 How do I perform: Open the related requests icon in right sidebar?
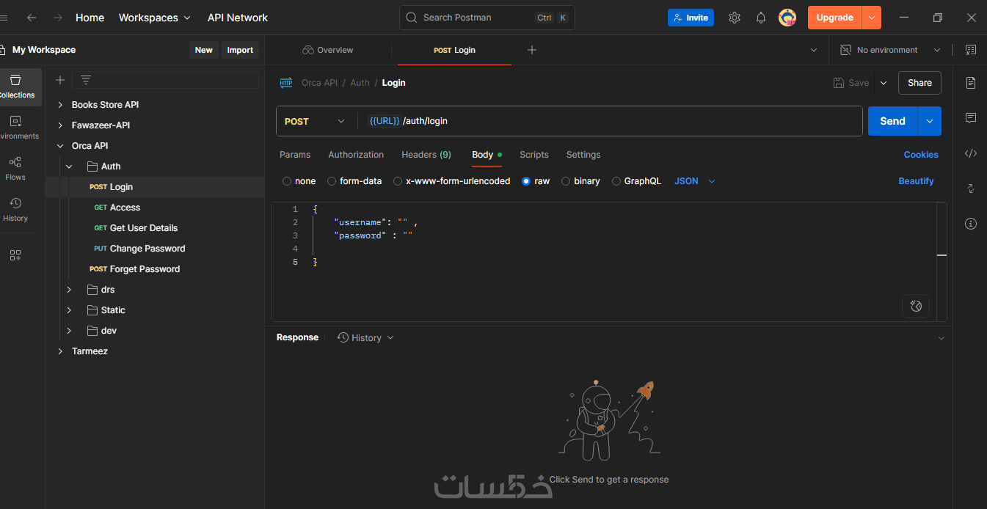point(971,188)
